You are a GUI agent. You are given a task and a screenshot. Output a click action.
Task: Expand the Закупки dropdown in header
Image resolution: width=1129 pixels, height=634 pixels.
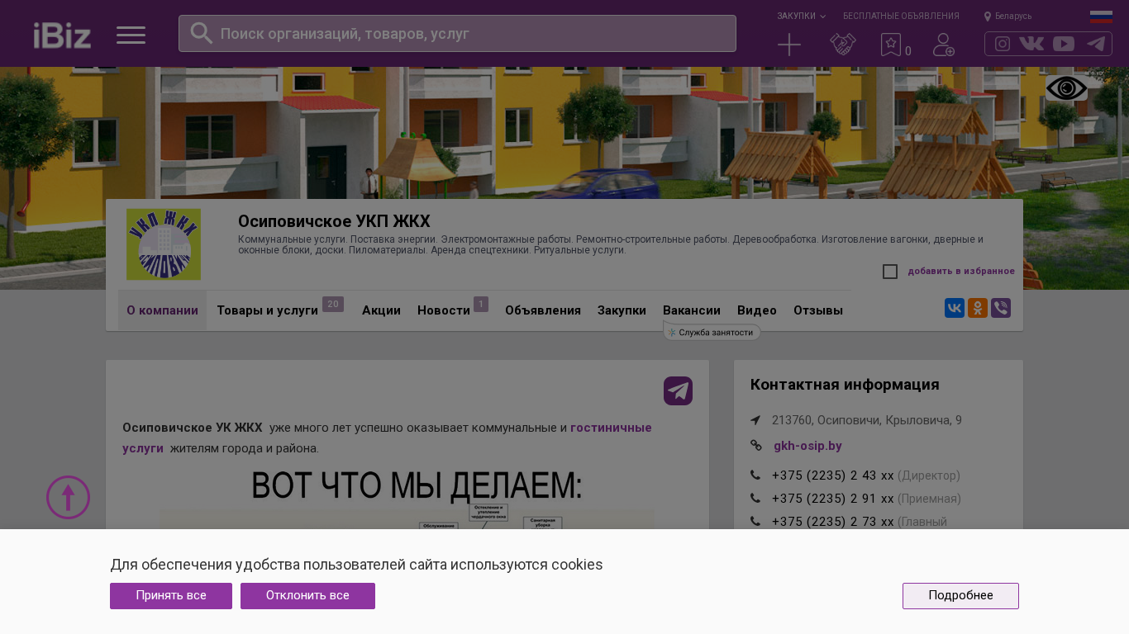click(x=801, y=16)
